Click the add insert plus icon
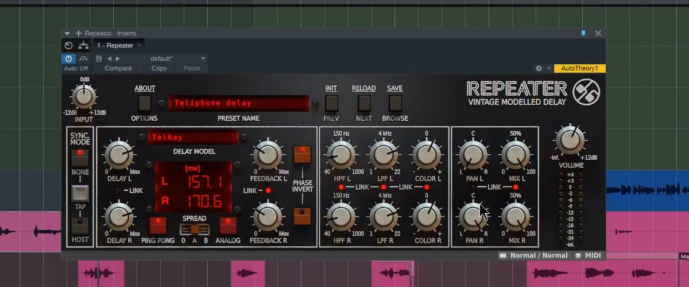 pyautogui.click(x=79, y=33)
